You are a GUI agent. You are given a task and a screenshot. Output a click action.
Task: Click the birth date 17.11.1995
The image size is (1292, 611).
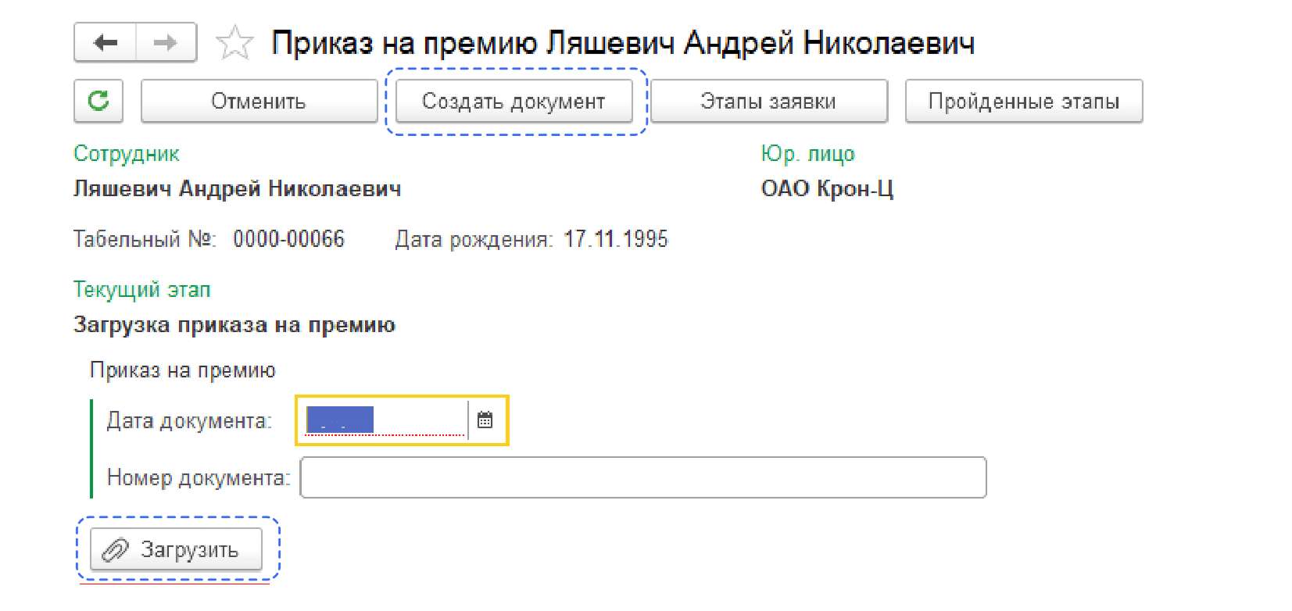(616, 239)
